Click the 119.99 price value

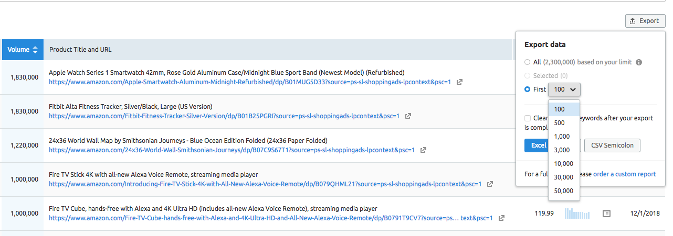(544, 213)
